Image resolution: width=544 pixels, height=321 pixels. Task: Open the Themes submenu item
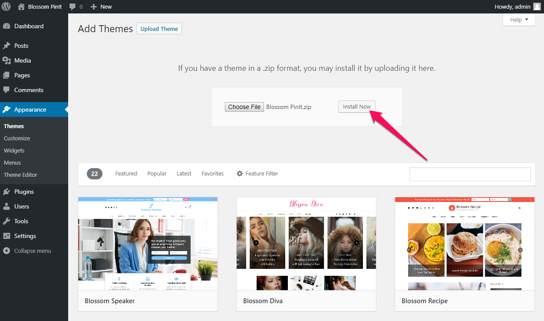[x=14, y=126]
